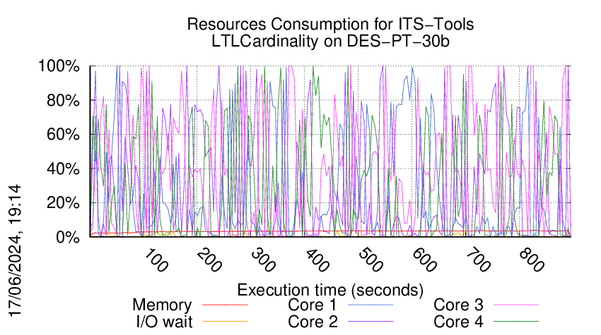Click the blue Core 1 legend line sample
Image resolution: width=601 pixels, height=335 pixels.
point(370,305)
